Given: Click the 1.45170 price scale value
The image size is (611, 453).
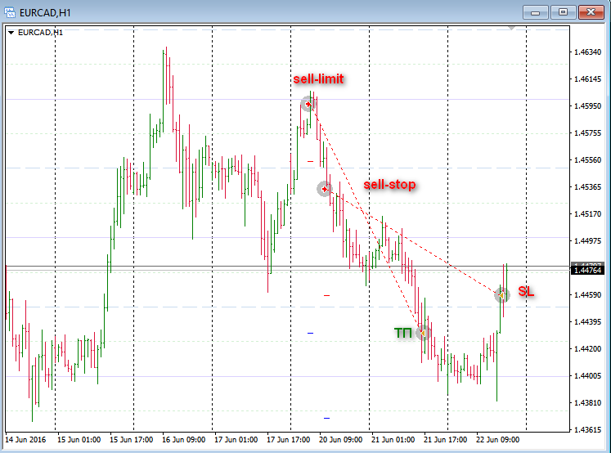Looking at the screenshot, I should click(587, 214).
